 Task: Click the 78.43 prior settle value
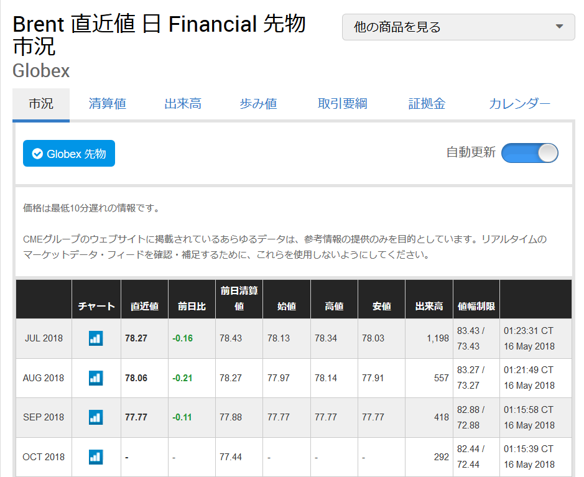[x=231, y=338]
